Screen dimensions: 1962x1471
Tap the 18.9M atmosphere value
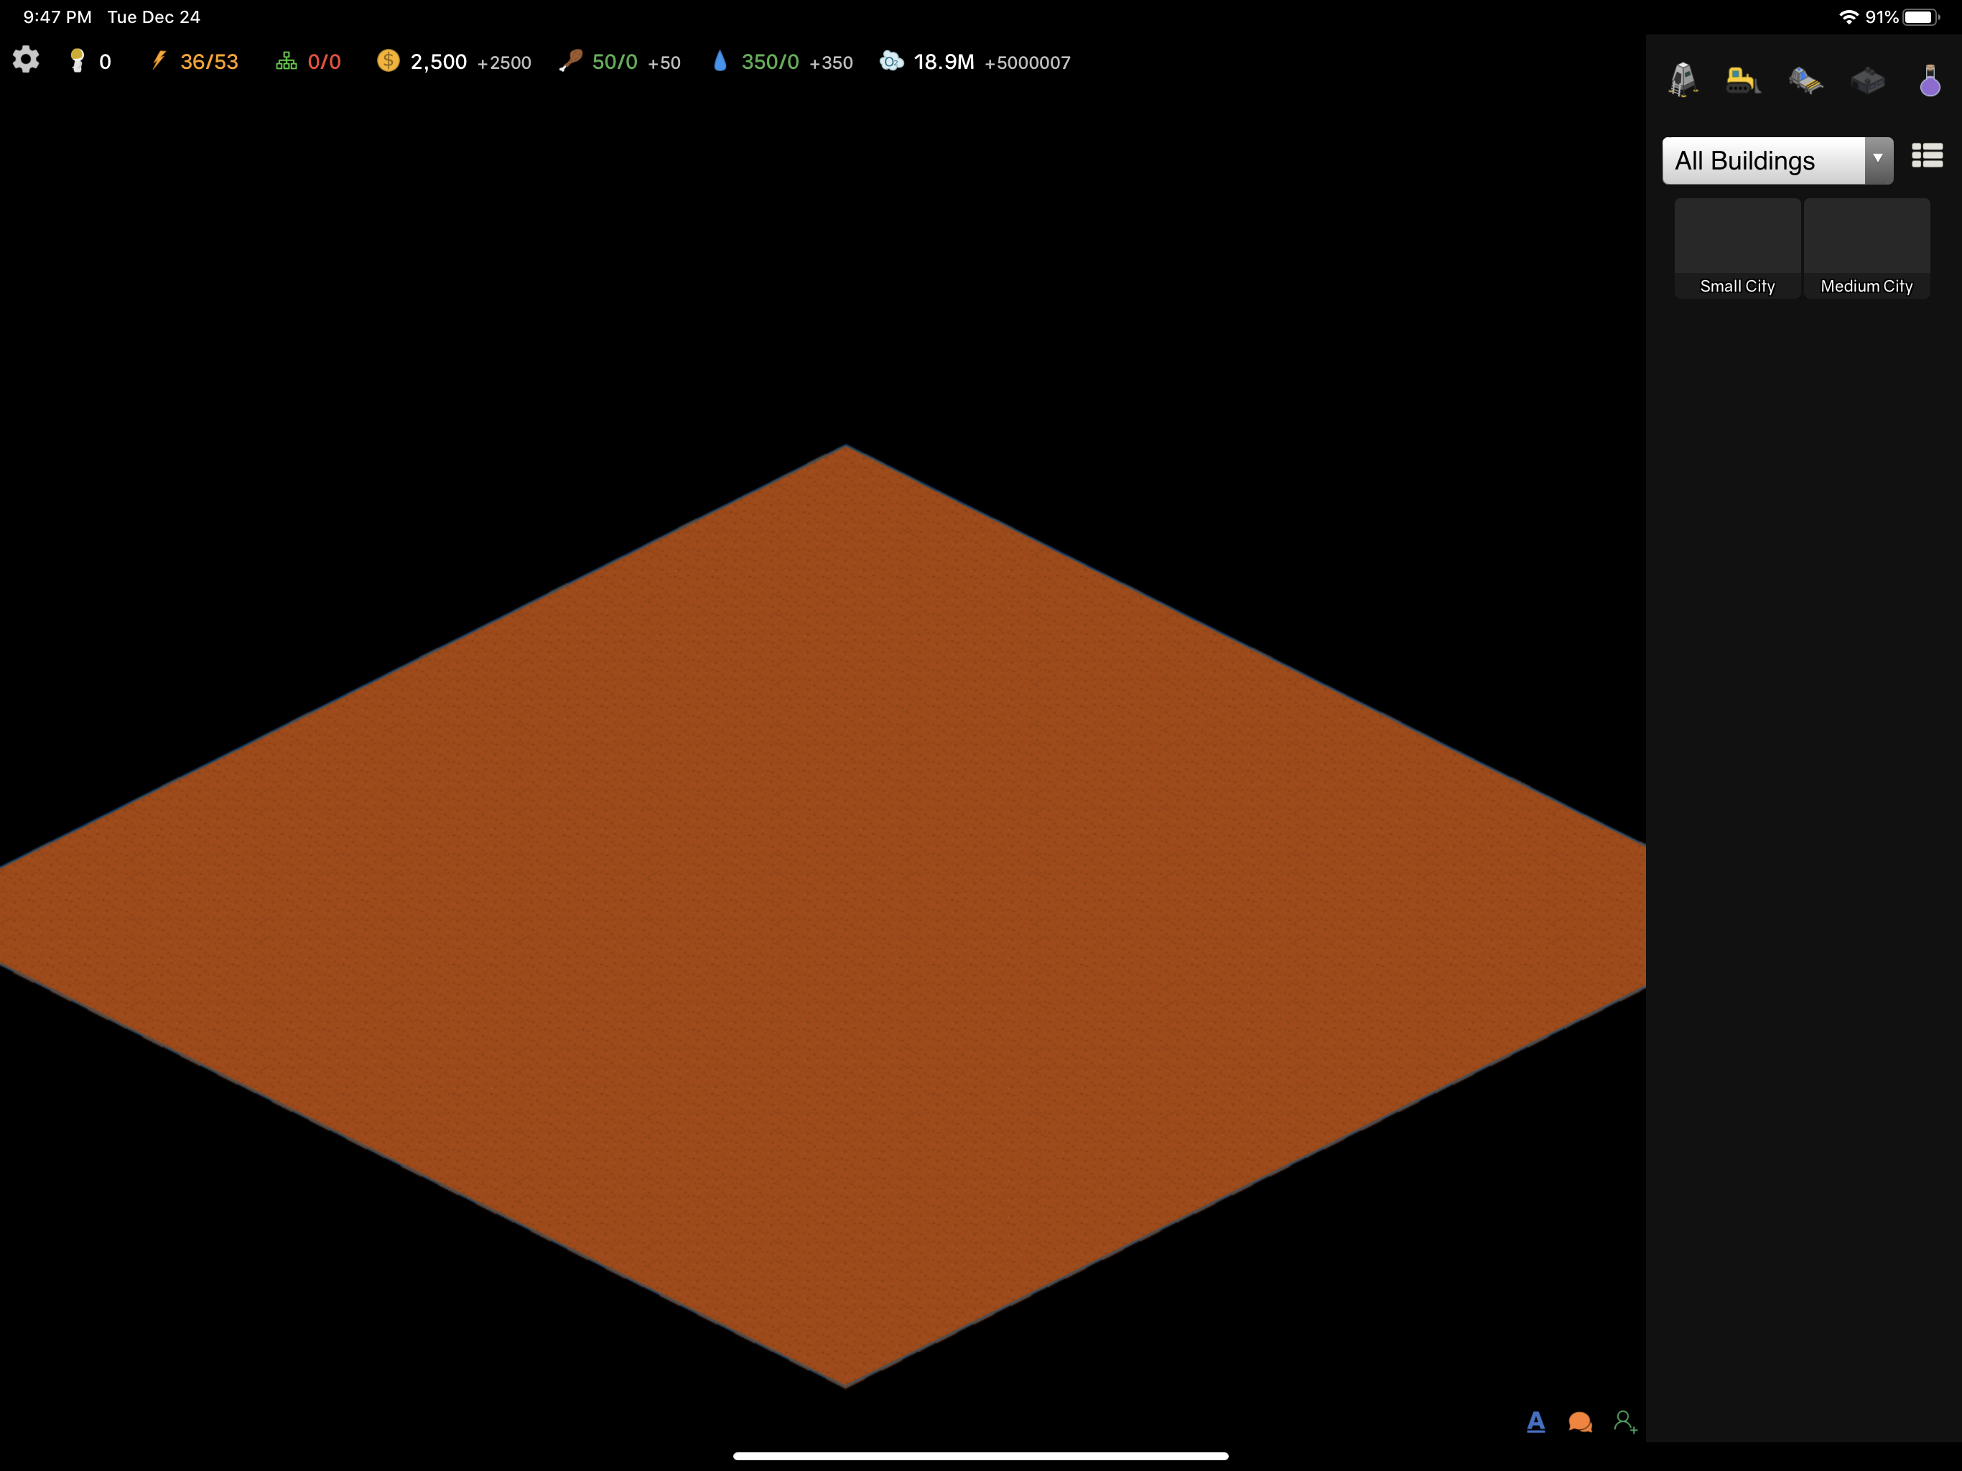pyautogui.click(x=944, y=62)
